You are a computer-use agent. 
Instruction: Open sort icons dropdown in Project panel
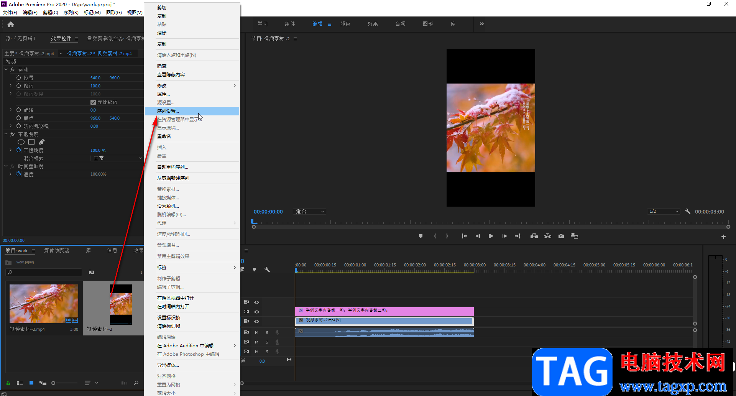pos(91,383)
